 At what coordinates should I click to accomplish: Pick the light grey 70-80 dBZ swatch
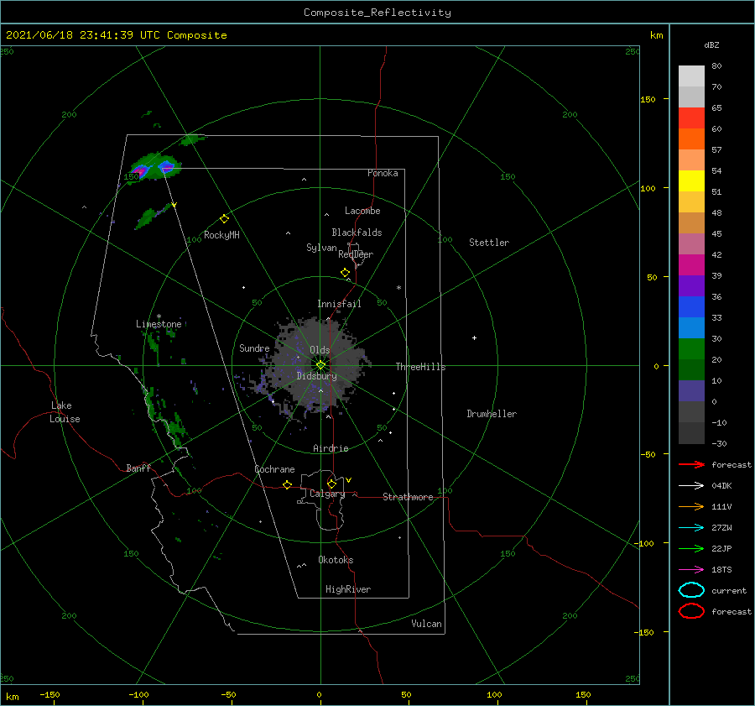pyautogui.click(x=691, y=76)
